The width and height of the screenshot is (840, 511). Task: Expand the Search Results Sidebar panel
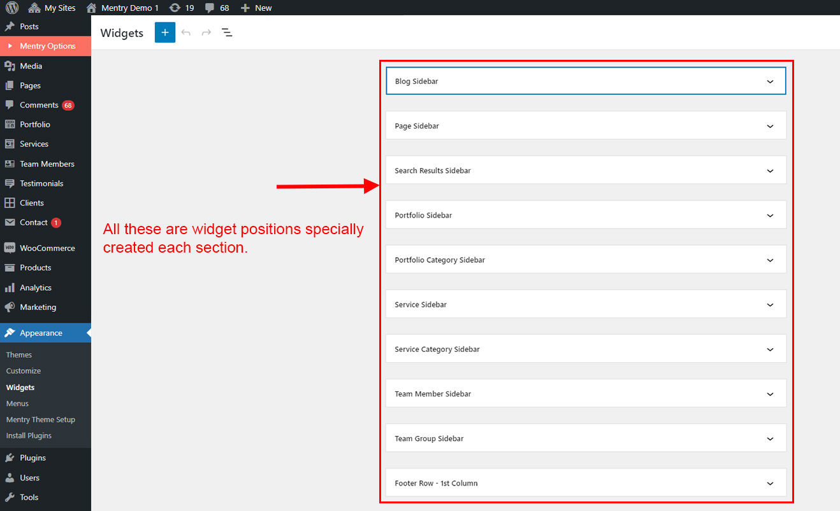(x=770, y=171)
